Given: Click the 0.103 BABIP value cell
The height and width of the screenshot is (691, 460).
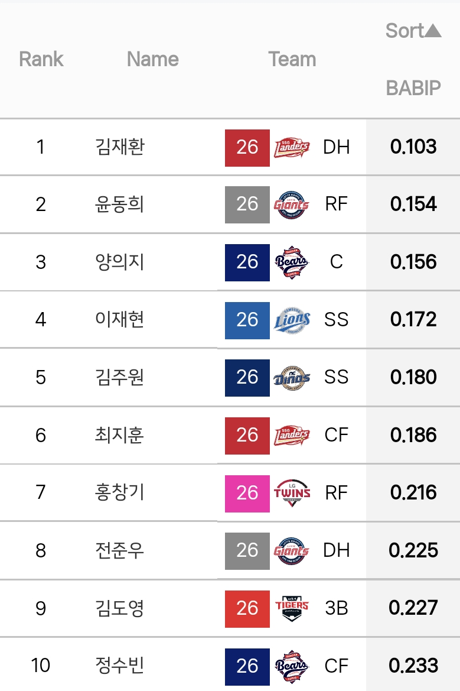Looking at the screenshot, I should (413, 147).
